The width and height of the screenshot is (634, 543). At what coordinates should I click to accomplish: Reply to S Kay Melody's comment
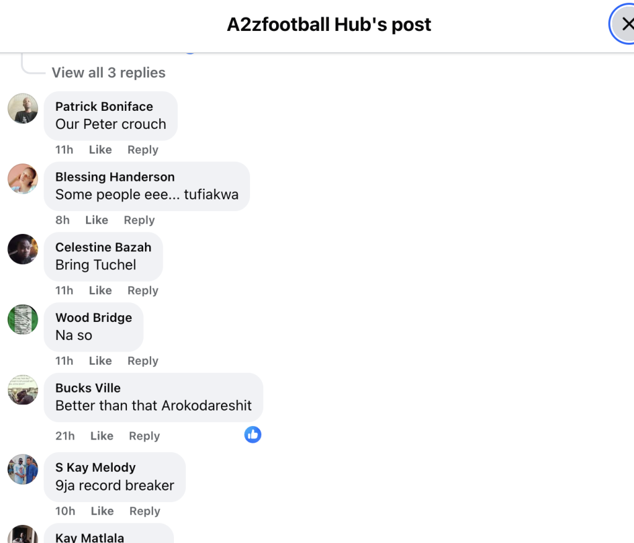click(145, 511)
